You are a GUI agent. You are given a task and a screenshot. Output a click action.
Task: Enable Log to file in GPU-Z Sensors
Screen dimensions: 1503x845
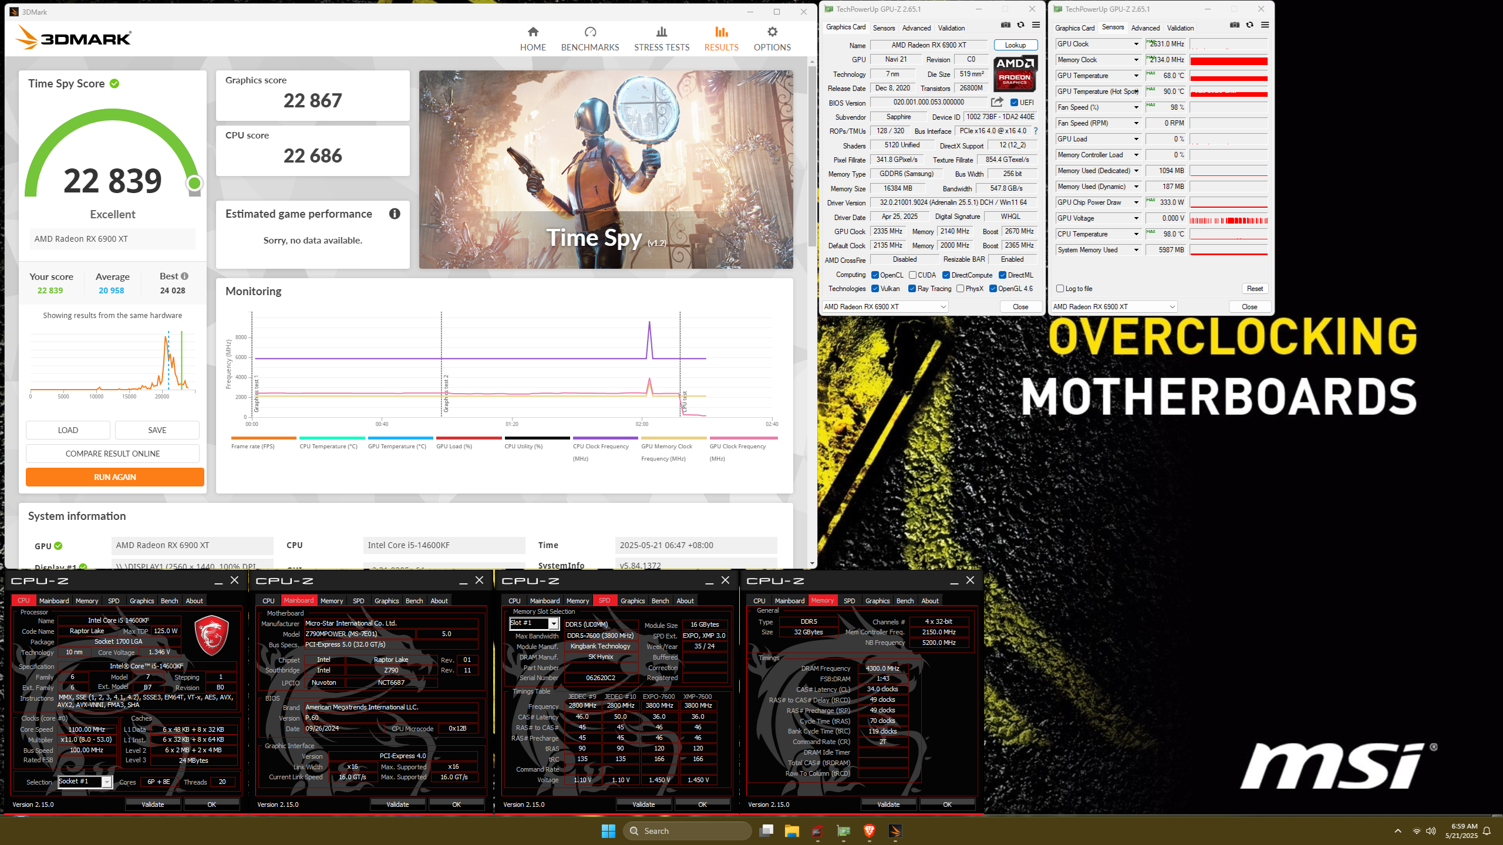(x=1060, y=289)
